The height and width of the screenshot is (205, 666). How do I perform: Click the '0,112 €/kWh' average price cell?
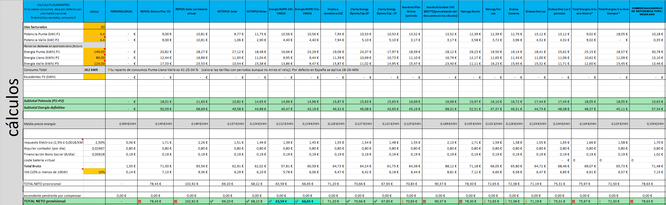(x=281, y=124)
